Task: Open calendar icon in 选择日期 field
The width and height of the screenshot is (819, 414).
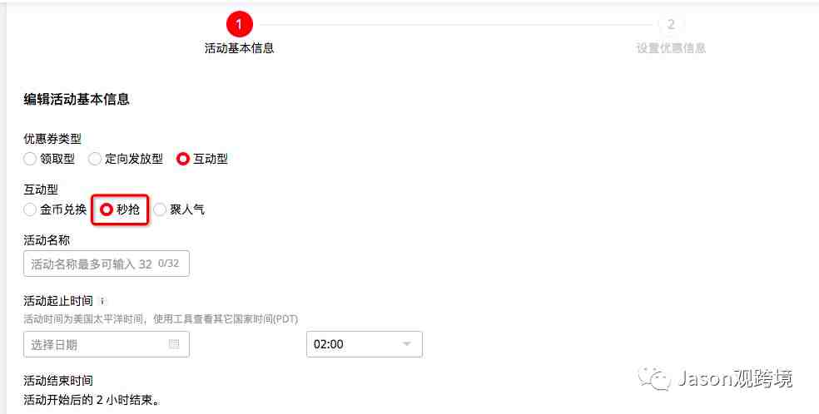Action: [x=174, y=344]
